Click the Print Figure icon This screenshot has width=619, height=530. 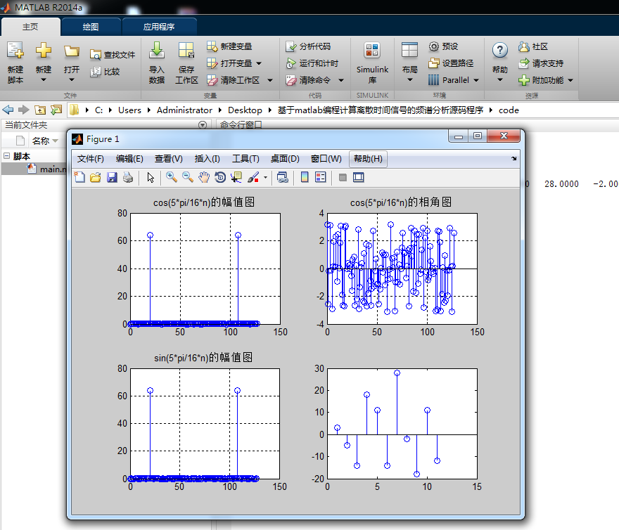pos(128,178)
